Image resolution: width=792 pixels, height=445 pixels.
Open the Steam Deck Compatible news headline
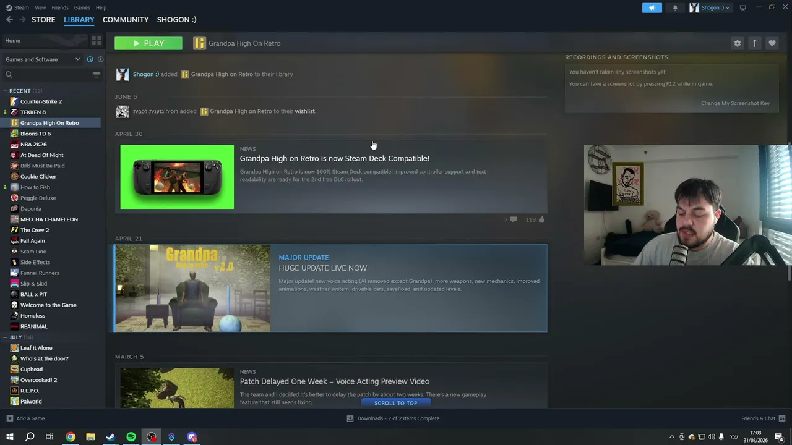[334, 159]
